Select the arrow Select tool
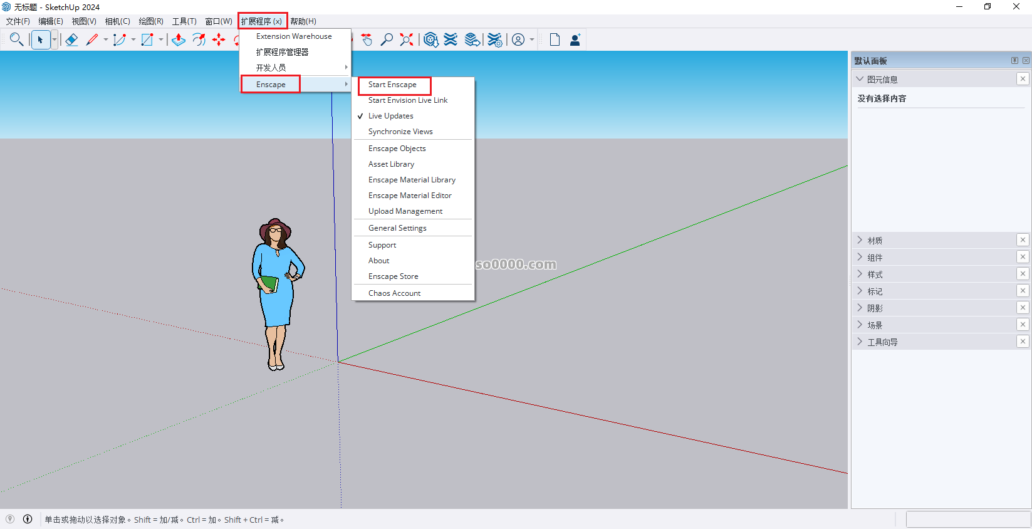The height and width of the screenshot is (529, 1032). pos(41,39)
